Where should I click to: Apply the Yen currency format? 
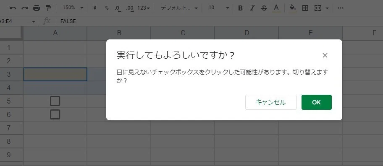tap(95, 8)
